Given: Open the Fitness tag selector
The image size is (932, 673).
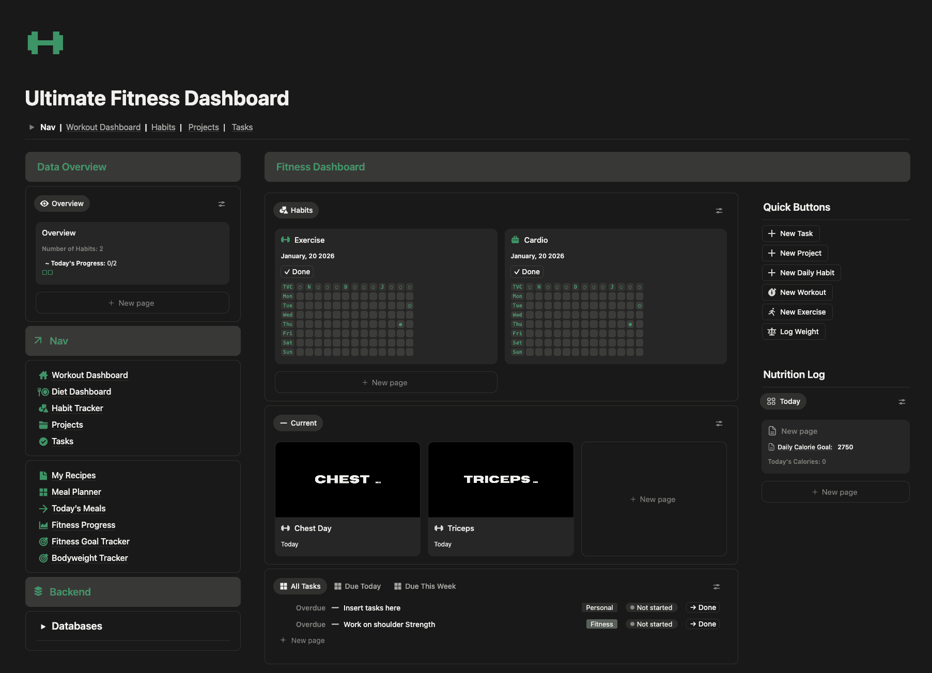Looking at the screenshot, I should pos(602,624).
